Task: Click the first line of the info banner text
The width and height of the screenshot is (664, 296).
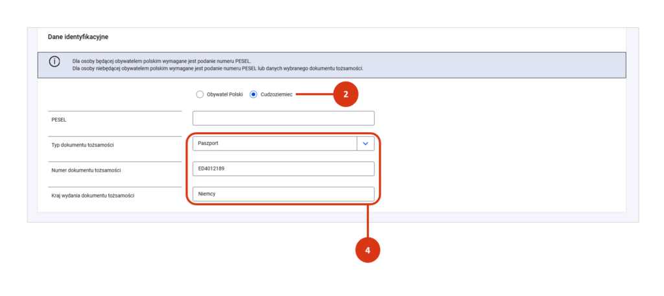Action: (x=161, y=61)
